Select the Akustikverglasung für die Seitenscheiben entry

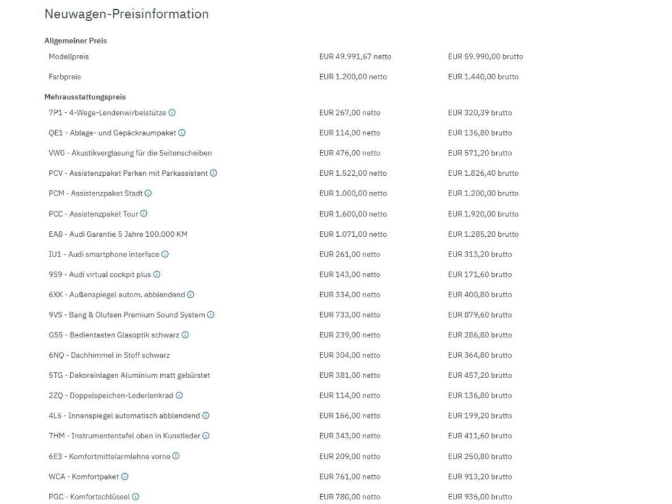coord(131,153)
